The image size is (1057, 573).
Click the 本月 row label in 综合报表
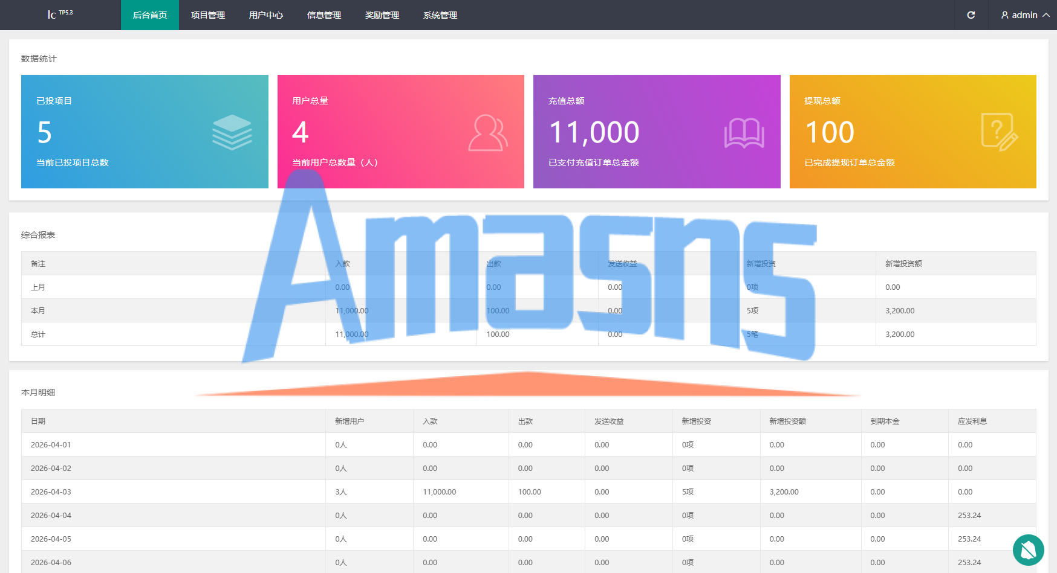tap(38, 311)
